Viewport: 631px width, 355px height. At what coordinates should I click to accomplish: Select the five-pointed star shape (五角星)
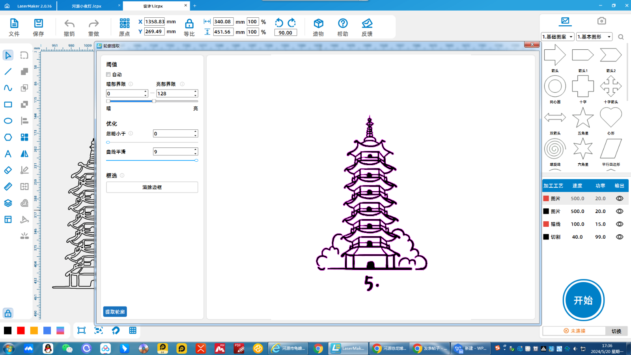click(582, 118)
